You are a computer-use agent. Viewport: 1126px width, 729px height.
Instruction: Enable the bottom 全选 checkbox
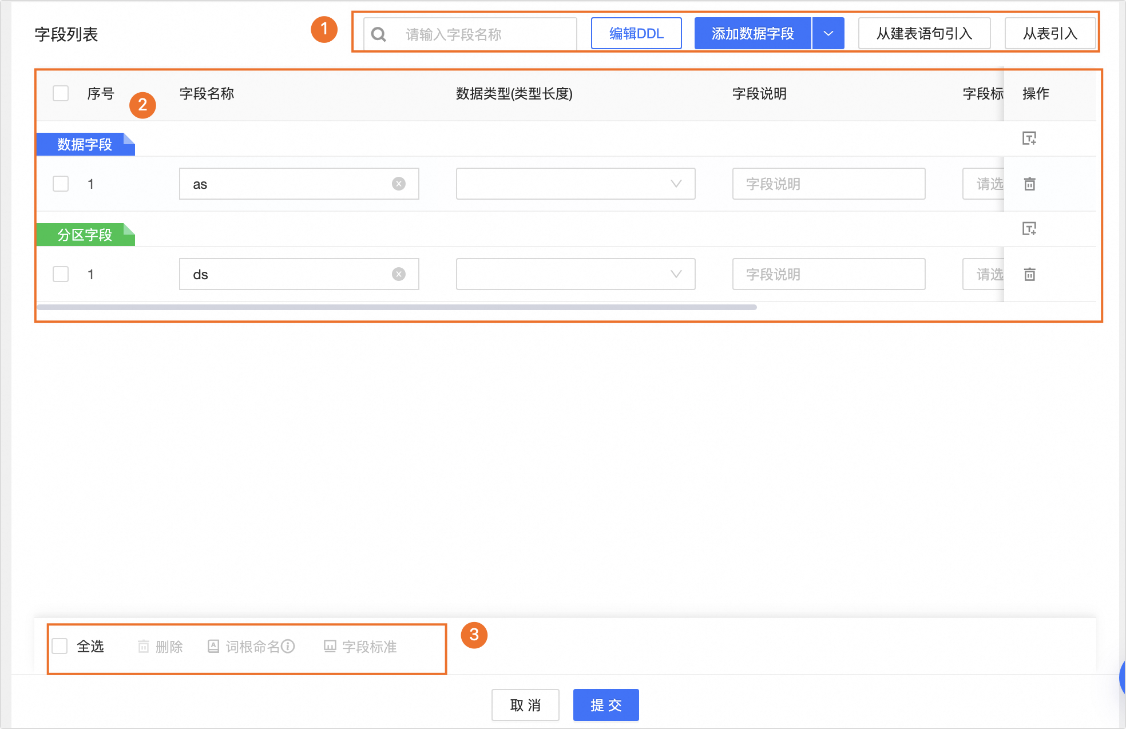[x=60, y=646]
